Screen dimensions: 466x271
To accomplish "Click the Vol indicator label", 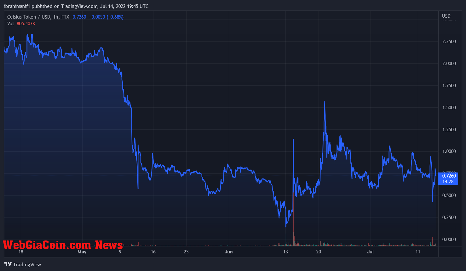I will (10, 24).
